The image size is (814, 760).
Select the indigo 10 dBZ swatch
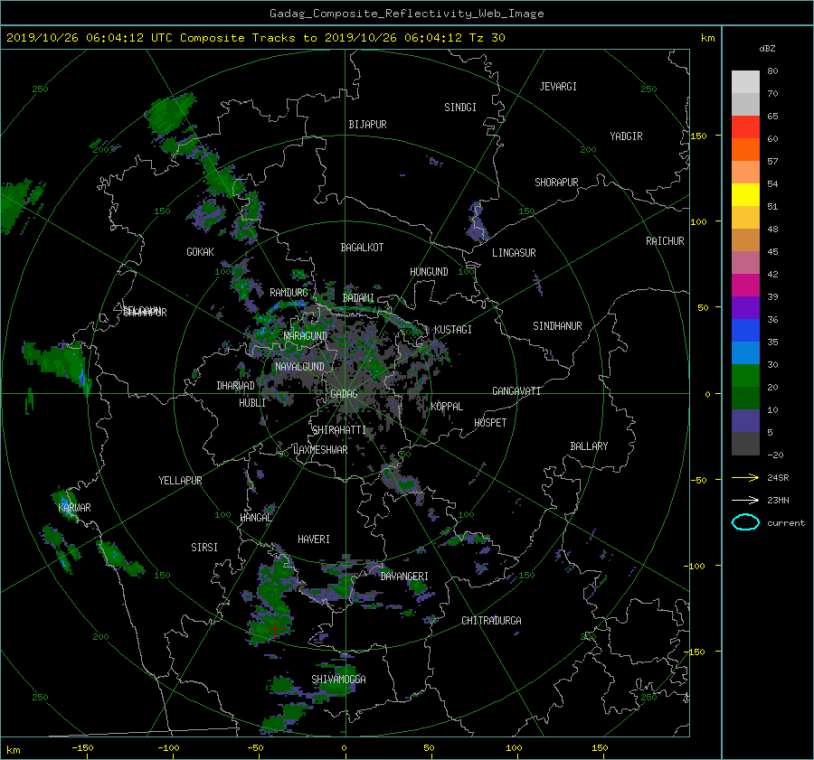point(745,420)
